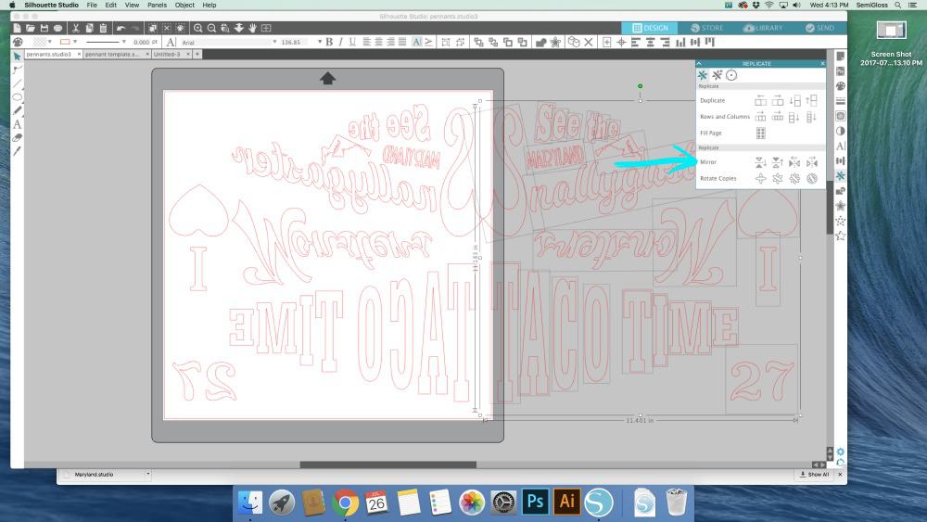The width and height of the screenshot is (927, 522).
Task: Click Mirror Below icon in Mirror row
Action: [x=760, y=161]
